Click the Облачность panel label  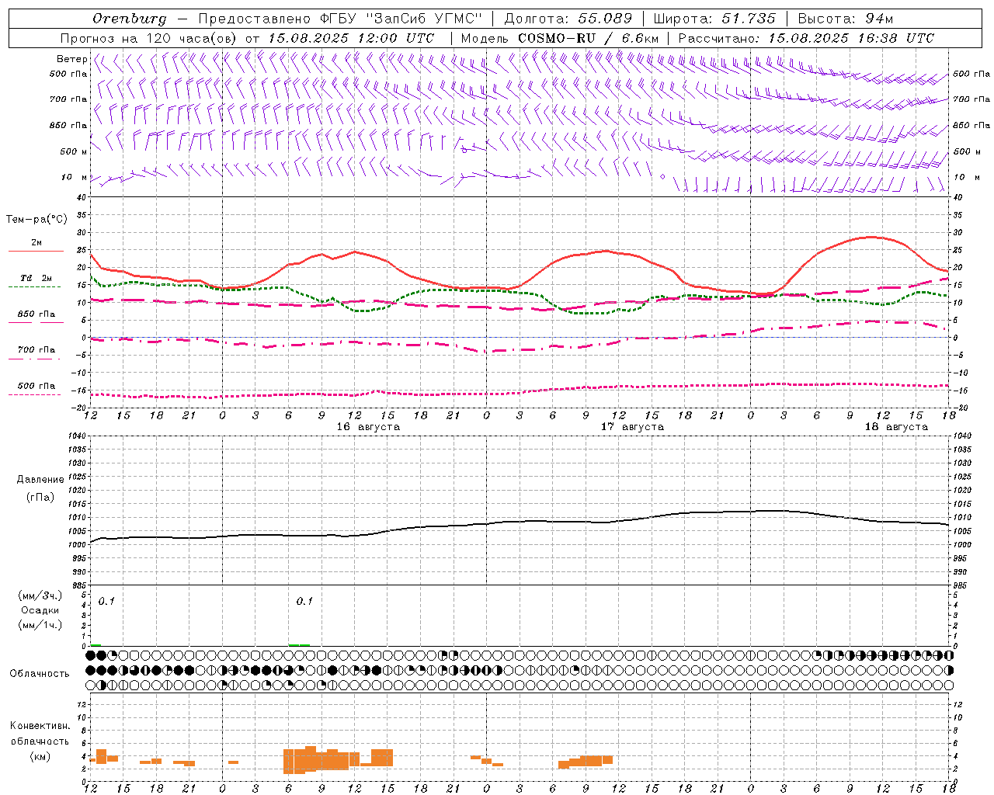(40, 674)
